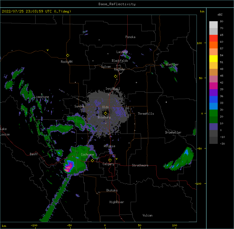The image size is (234, 229).
Task: Select the -50 tick label on right axis
Action: tap(199, 148)
